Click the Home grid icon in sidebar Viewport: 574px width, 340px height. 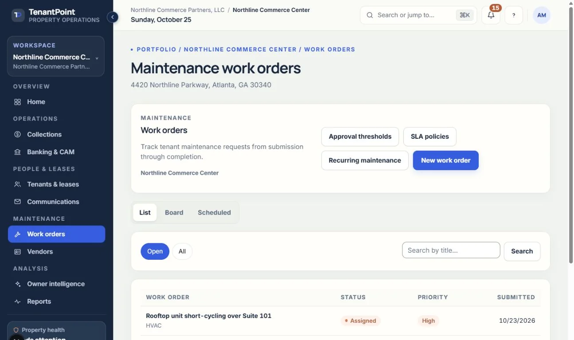tap(18, 102)
